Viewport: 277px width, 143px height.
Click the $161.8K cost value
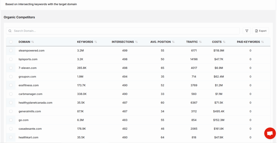tap(219, 128)
